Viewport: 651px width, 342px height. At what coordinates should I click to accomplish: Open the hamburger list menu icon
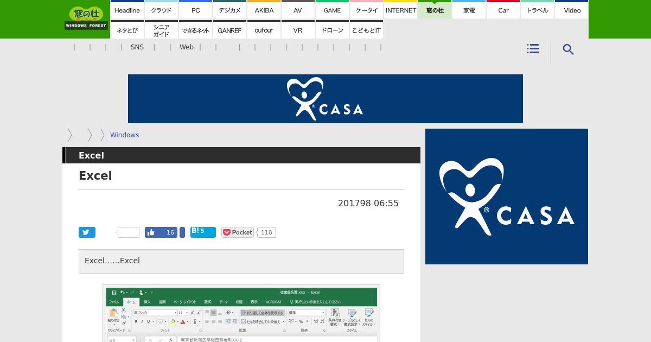click(533, 49)
